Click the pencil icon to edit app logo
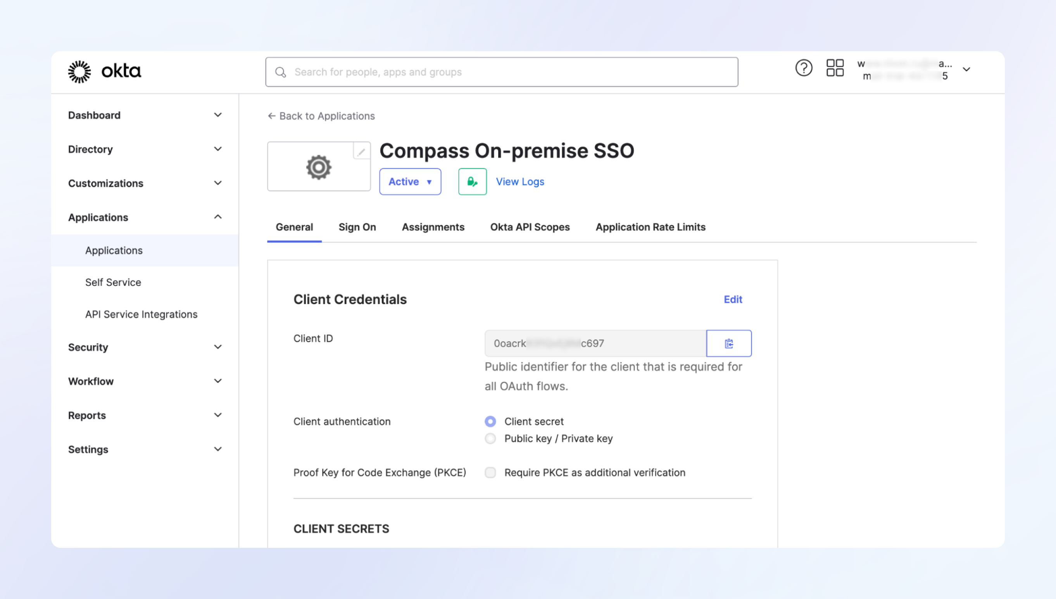Screen dimensions: 1056x599 [361, 152]
